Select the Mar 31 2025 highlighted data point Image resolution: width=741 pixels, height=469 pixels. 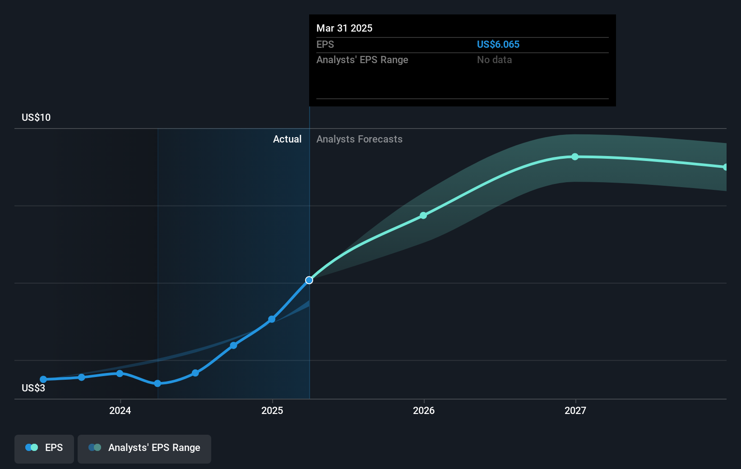[309, 280]
